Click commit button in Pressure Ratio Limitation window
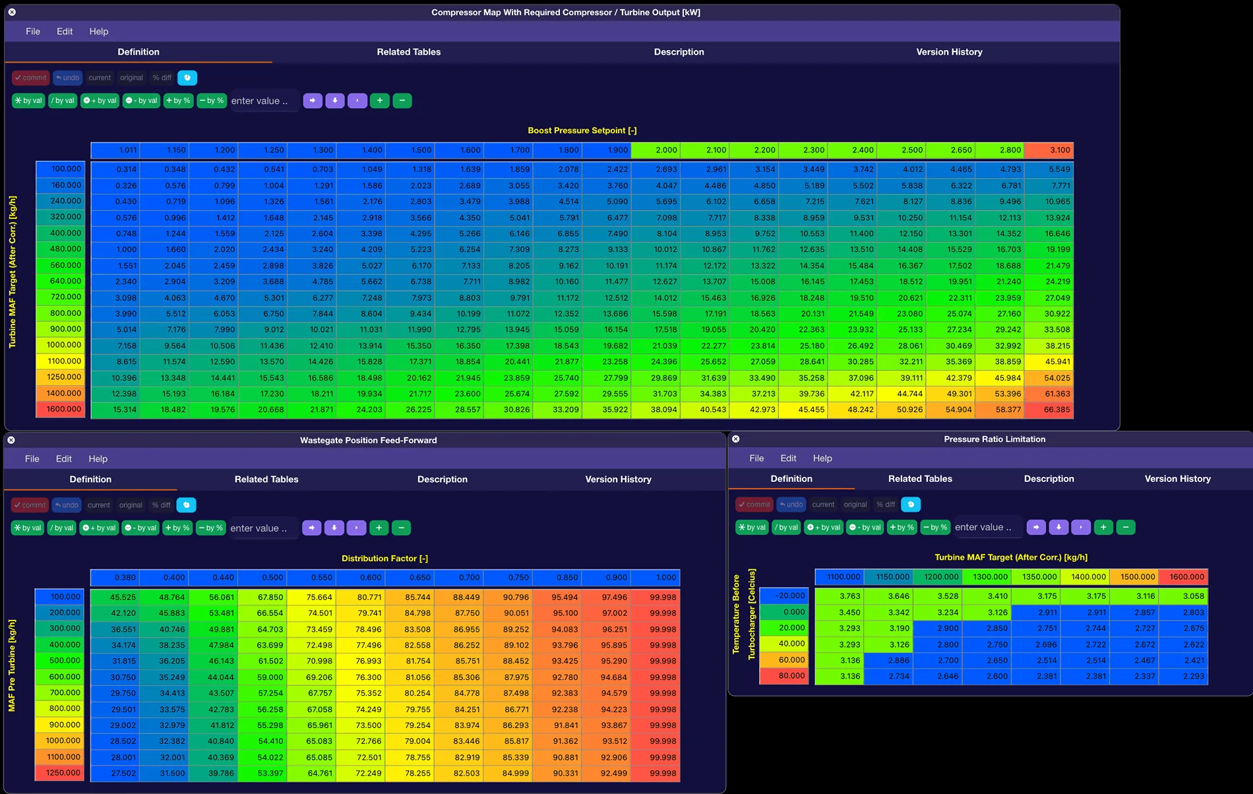The width and height of the screenshot is (1253, 794). coord(754,504)
